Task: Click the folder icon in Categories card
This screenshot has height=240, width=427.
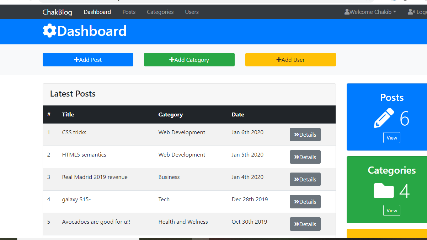Action: click(x=384, y=191)
